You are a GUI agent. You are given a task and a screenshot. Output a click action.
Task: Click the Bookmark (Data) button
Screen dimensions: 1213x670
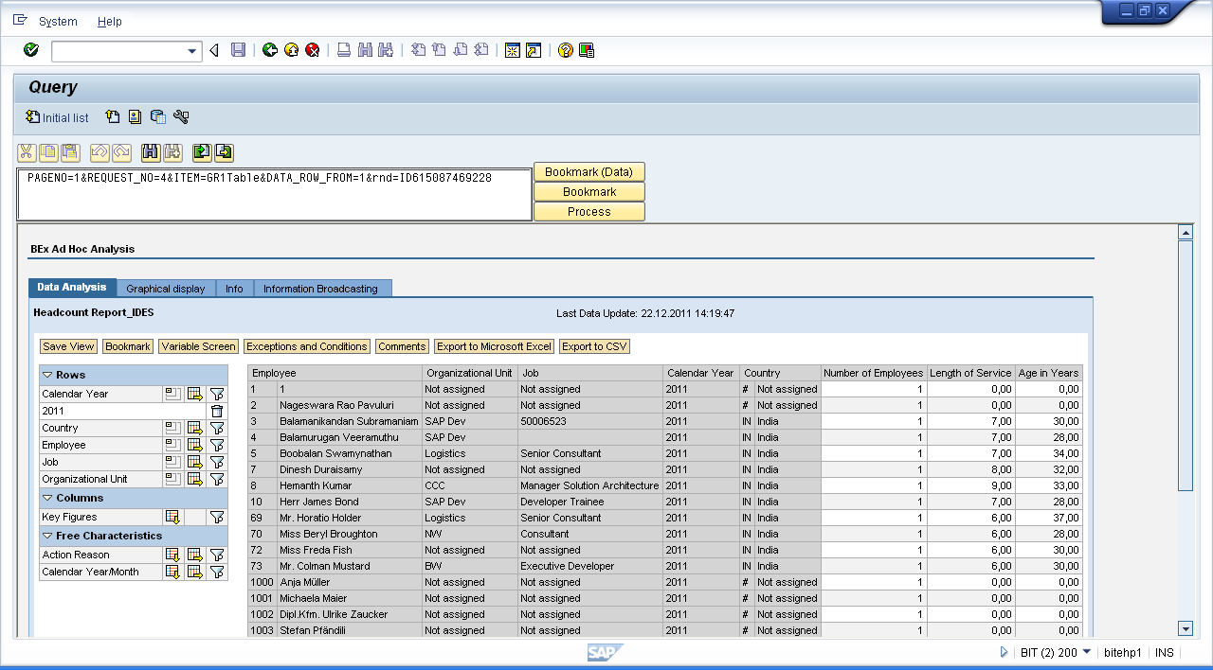click(588, 172)
